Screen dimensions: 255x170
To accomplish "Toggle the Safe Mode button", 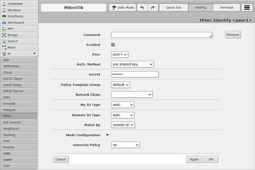I will point(123,8).
